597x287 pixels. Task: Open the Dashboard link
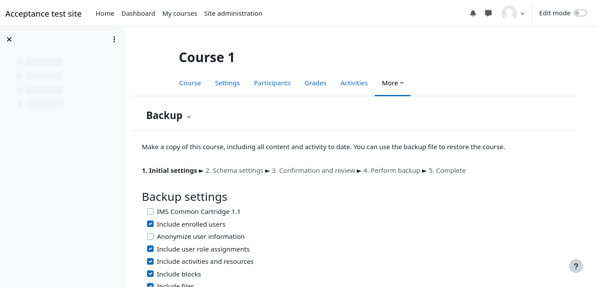(x=138, y=14)
